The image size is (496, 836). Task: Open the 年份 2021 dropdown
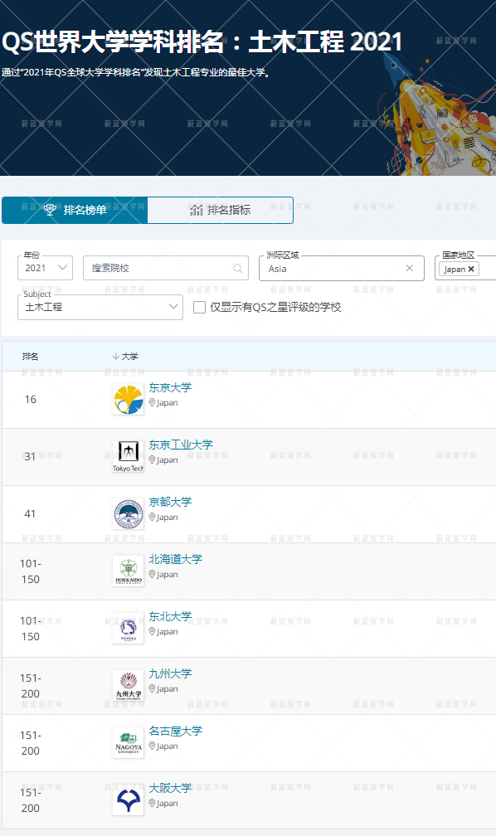tap(46, 268)
